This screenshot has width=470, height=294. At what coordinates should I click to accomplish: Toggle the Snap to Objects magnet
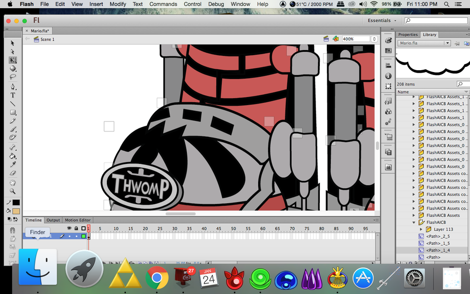pos(12,230)
